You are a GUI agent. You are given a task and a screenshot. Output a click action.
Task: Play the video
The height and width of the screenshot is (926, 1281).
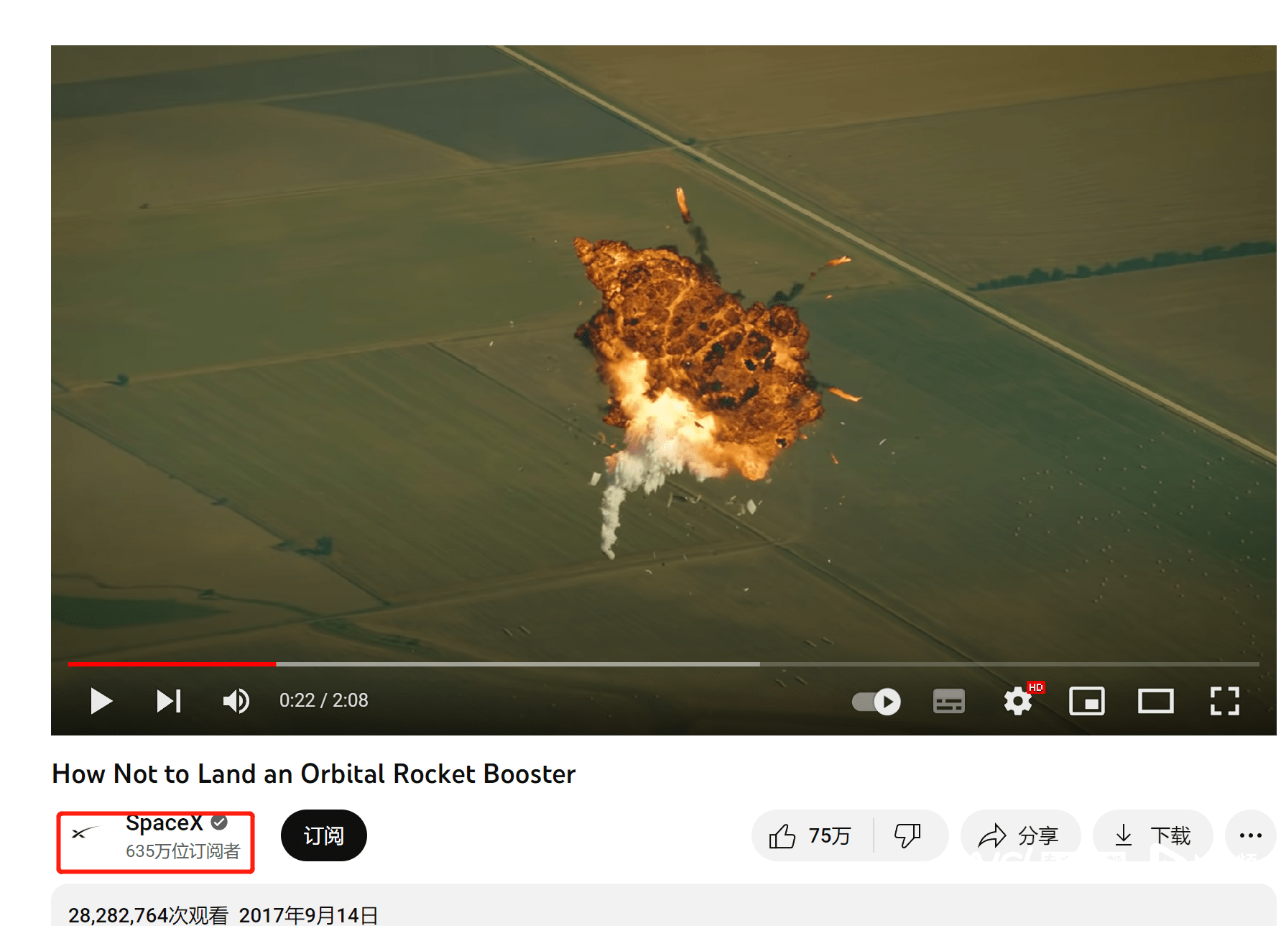click(x=101, y=701)
